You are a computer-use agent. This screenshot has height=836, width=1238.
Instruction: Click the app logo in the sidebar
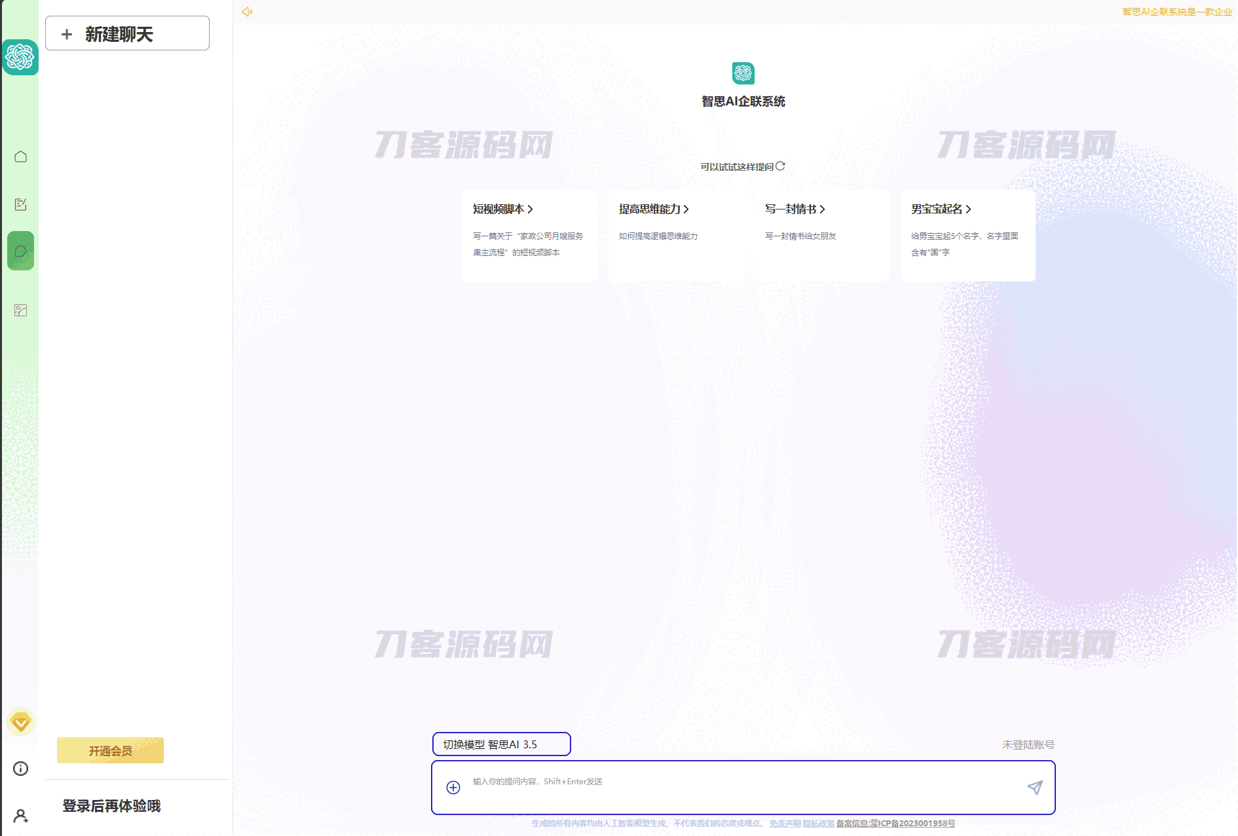(20, 57)
